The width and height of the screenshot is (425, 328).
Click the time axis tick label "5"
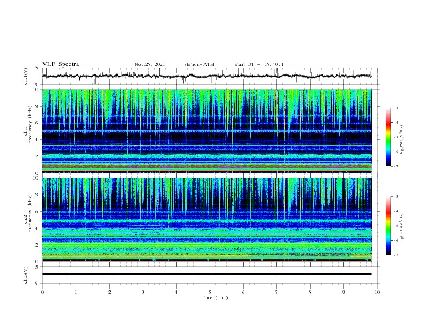(x=210, y=292)
